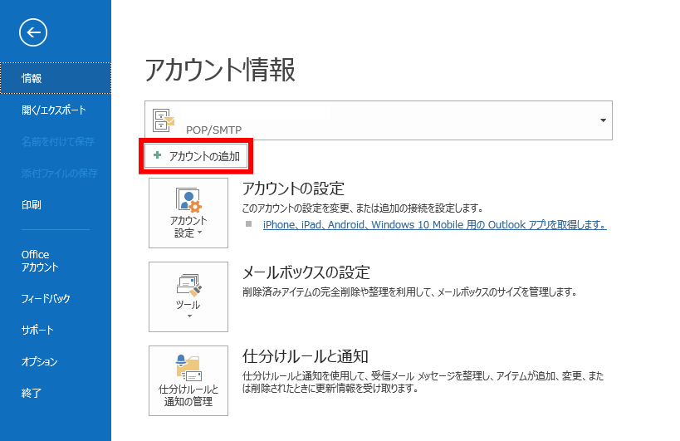This screenshot has height=441, width=680.
Task: Select the 情報 menu item
Action: (x=56, y=78)
